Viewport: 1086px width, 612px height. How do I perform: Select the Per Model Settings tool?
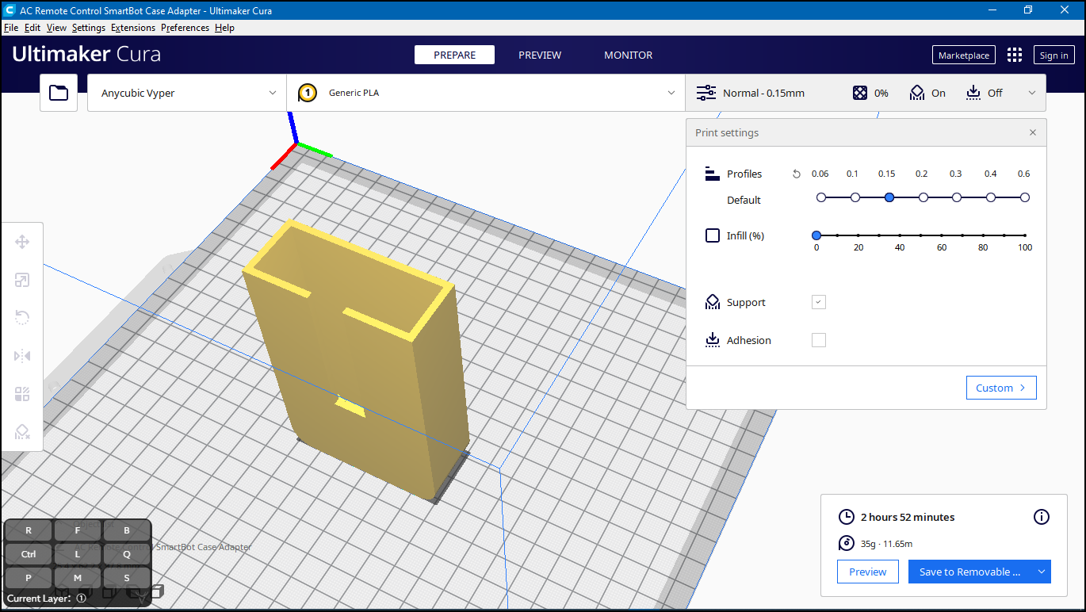pyautogui.click(x=22, y=394)
